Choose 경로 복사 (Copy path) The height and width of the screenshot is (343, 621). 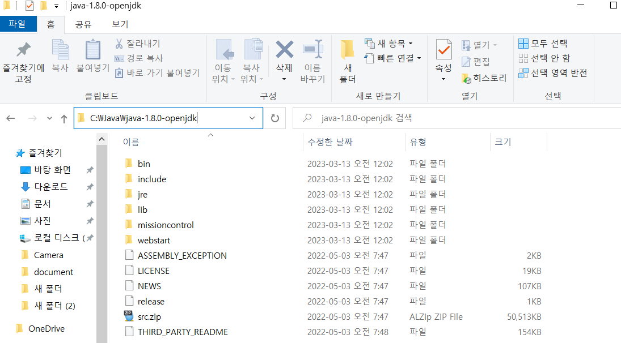(x=138, y=58)
